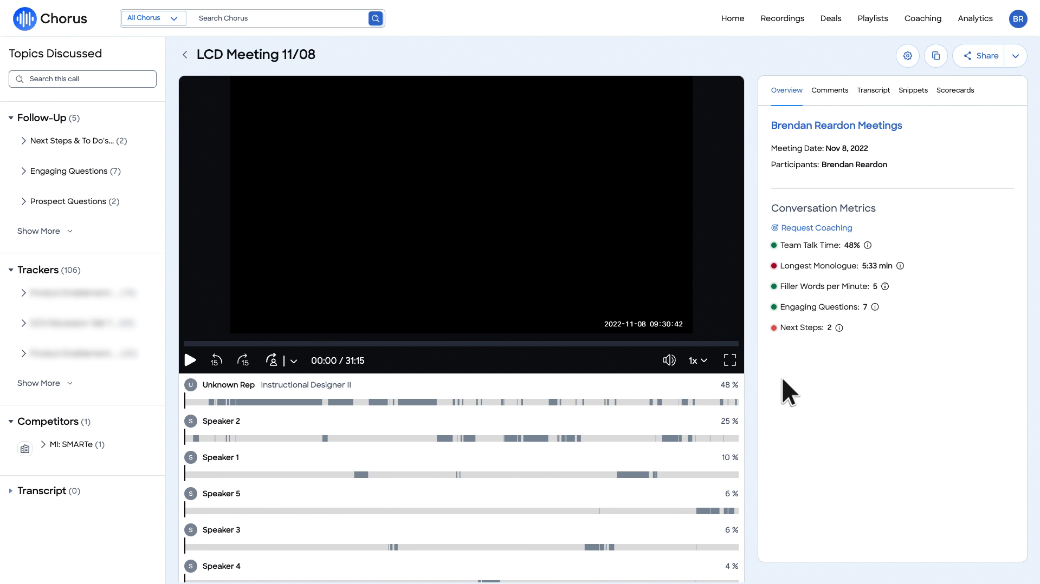The image size is (1040, 584).
Task: Click Unknown Rep talk timeline track
Action: pyautogui.click(x=461, y=402)
